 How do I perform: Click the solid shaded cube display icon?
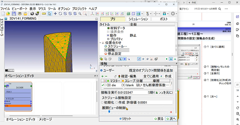(128, 13)
